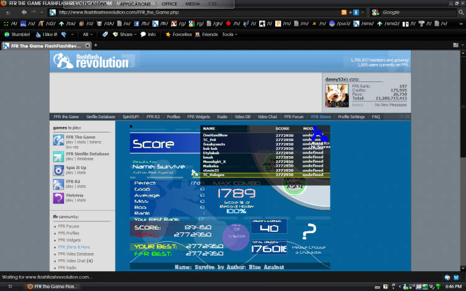Viewport: 466px width, 291px height.
Task: Show more bookmarks with the chevron
Action: 461,24
